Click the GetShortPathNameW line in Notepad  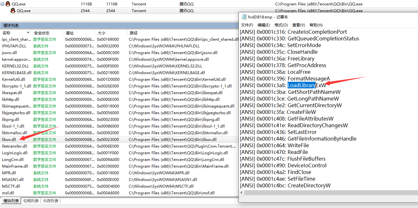pyautogui.click(x=290, y=92)
